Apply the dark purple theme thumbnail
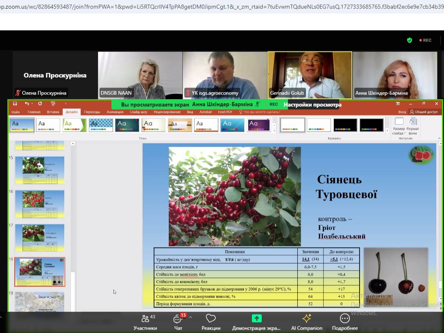The height and width of the screenshot is (333, 444). point(259,125)
